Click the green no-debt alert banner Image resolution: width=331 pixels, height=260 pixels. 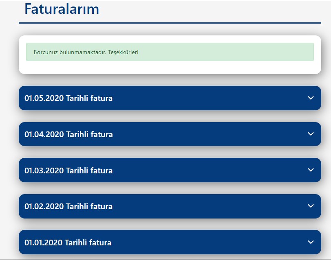[x=170, y=52]
